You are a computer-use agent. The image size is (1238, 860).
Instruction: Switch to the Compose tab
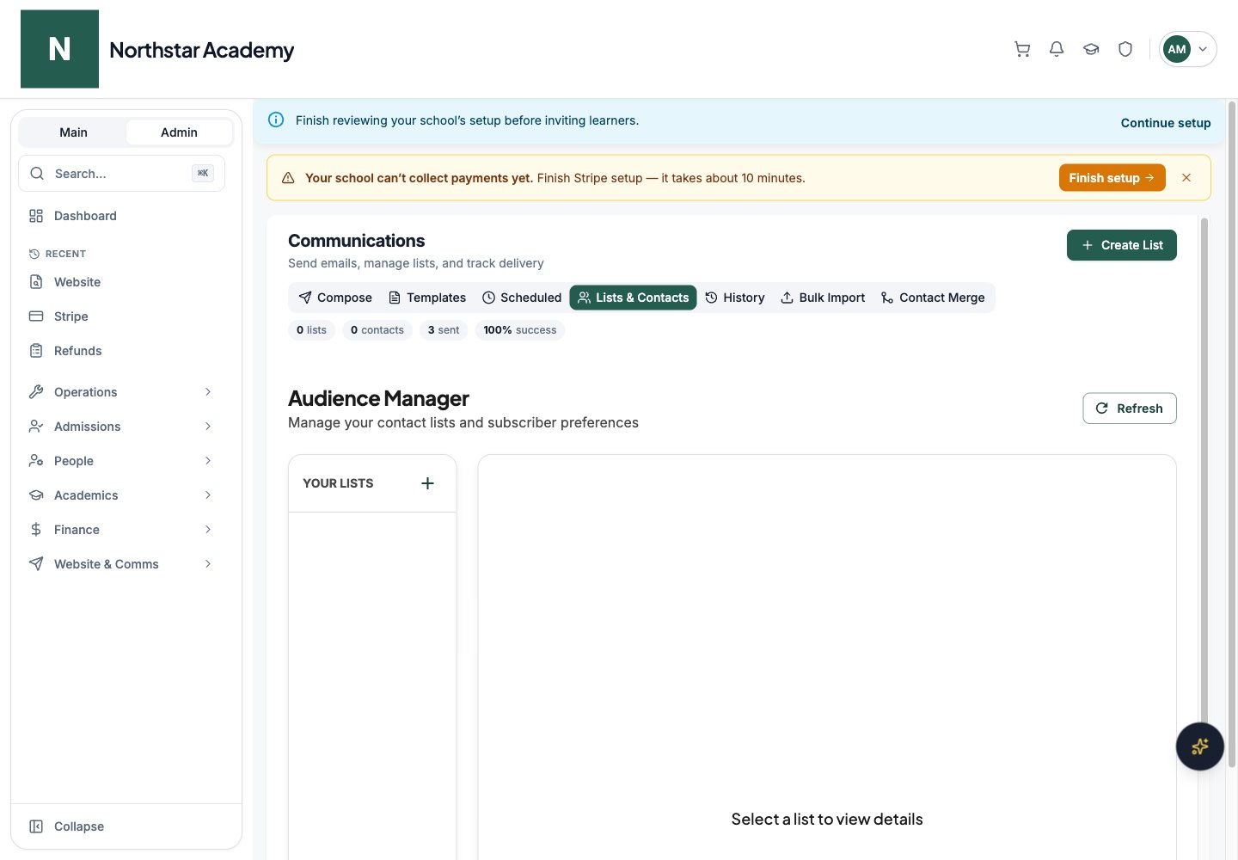click(335, 298)
